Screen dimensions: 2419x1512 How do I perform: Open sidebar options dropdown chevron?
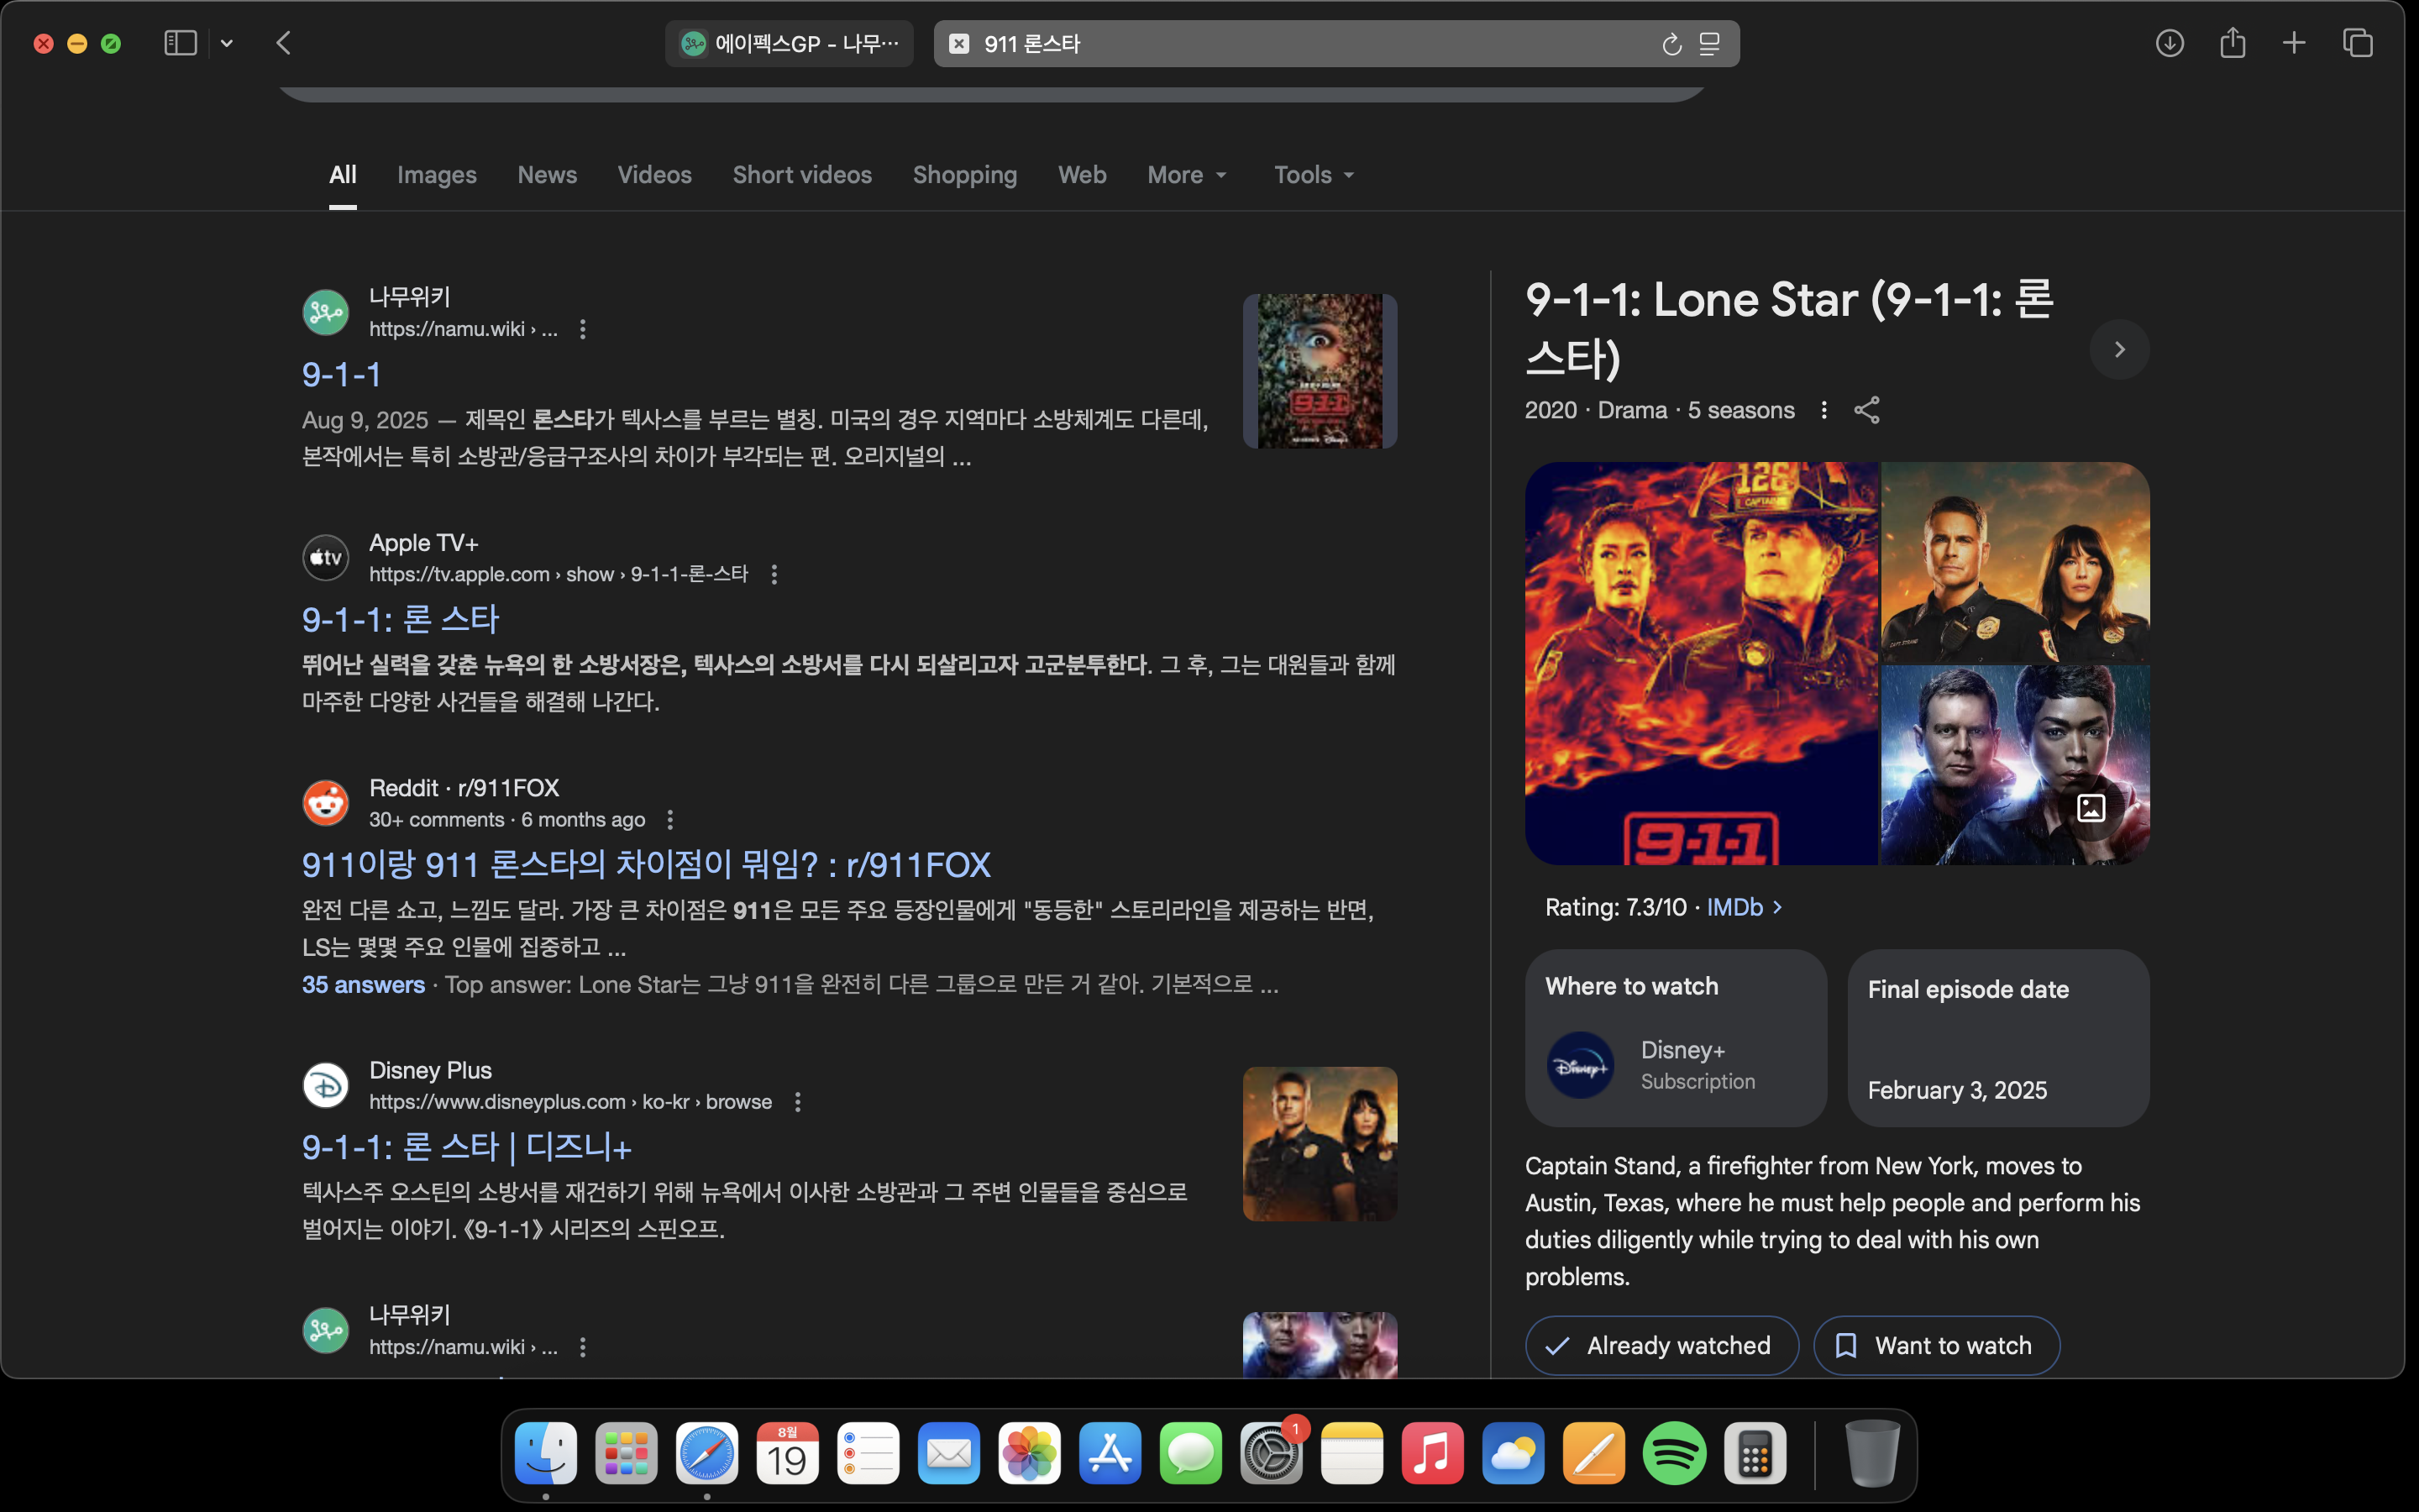[x=227, y=43]
